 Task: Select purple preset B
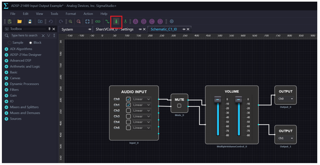(x=144, y=21)
